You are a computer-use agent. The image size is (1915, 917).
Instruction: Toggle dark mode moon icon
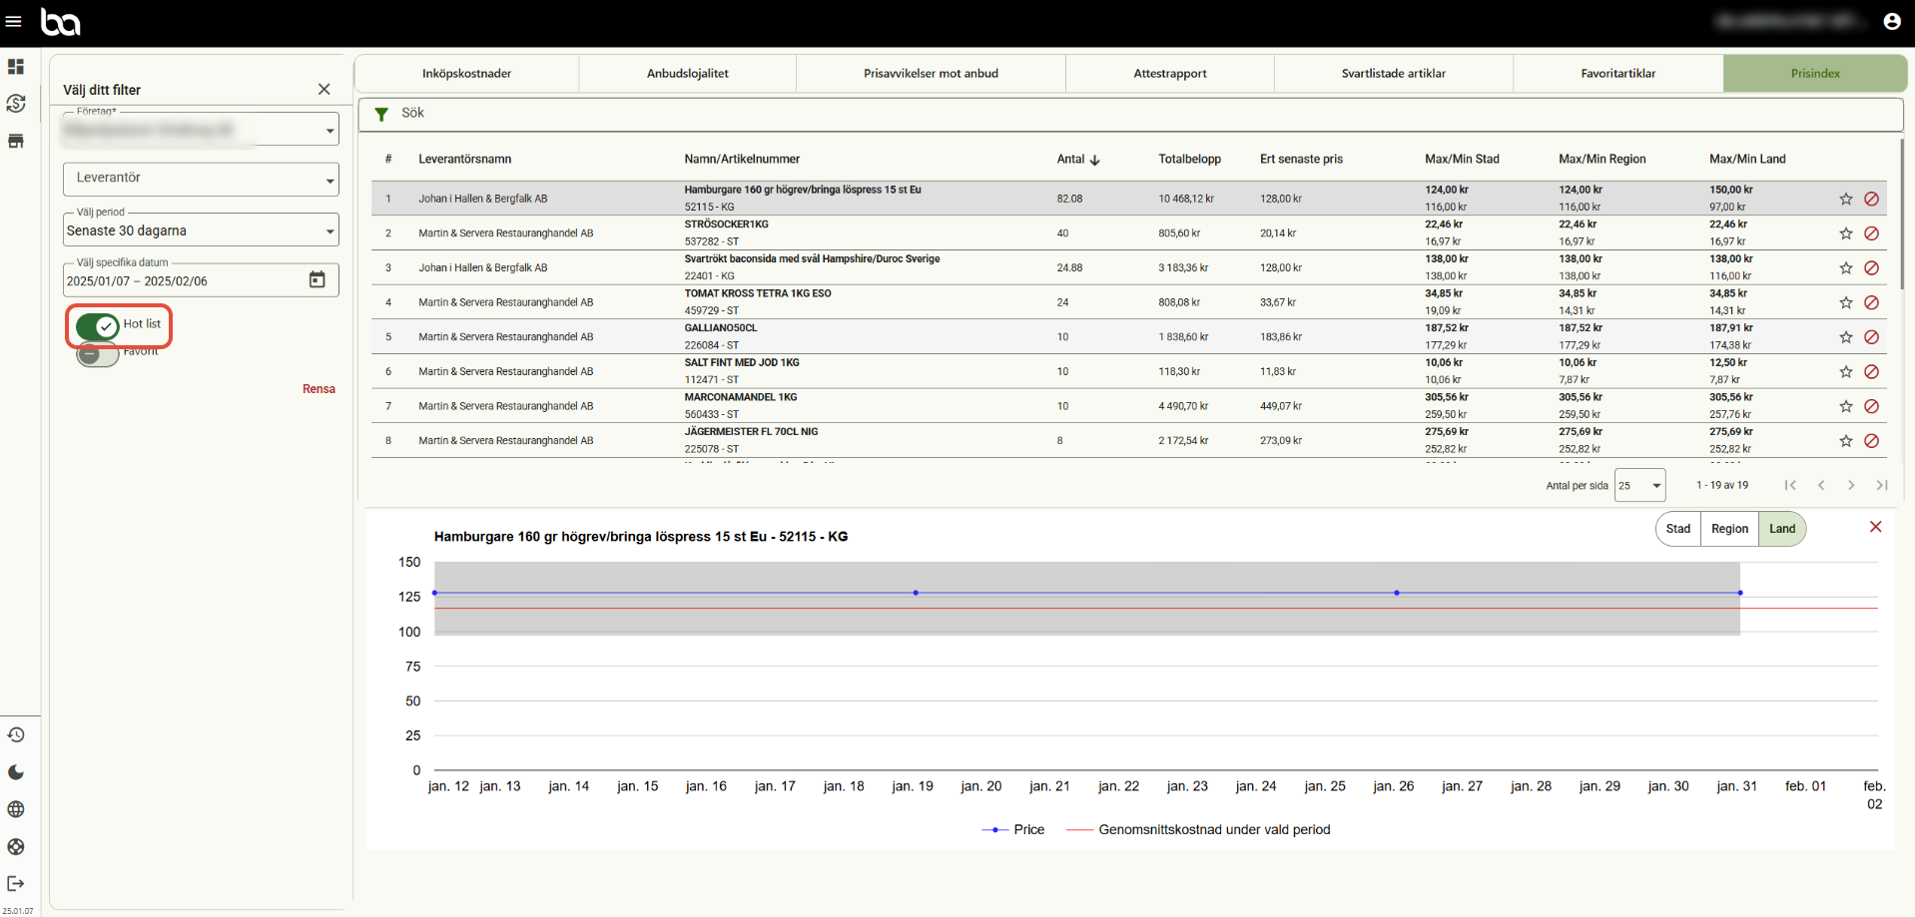(16, 772)
